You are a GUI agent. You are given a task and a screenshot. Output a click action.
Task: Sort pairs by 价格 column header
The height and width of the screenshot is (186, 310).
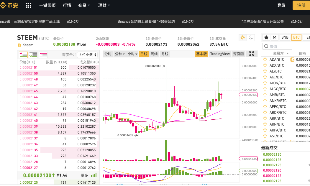coord(302,53)
